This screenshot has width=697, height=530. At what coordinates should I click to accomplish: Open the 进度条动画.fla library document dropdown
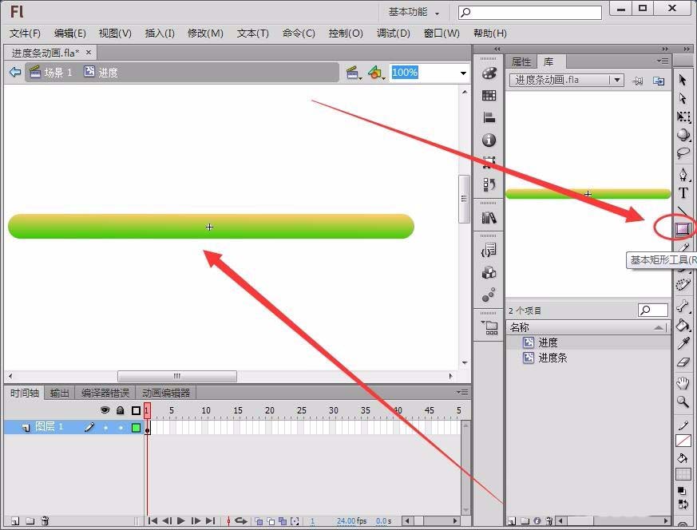(617, 80)
